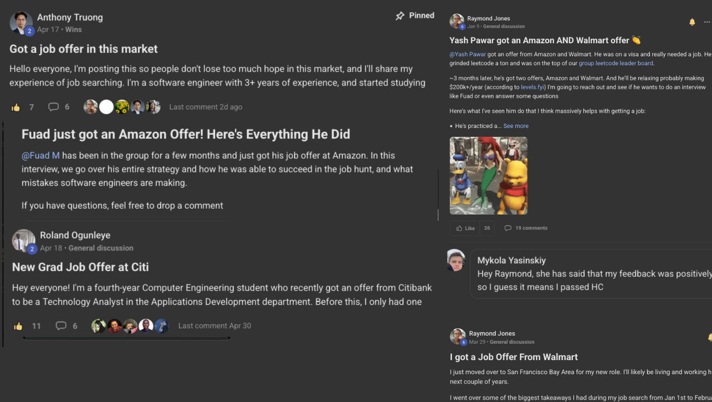Click Mykola Yasinskiy's avatar
The height and width of the screenshot is (402, 712).
(x=456, y=260)
